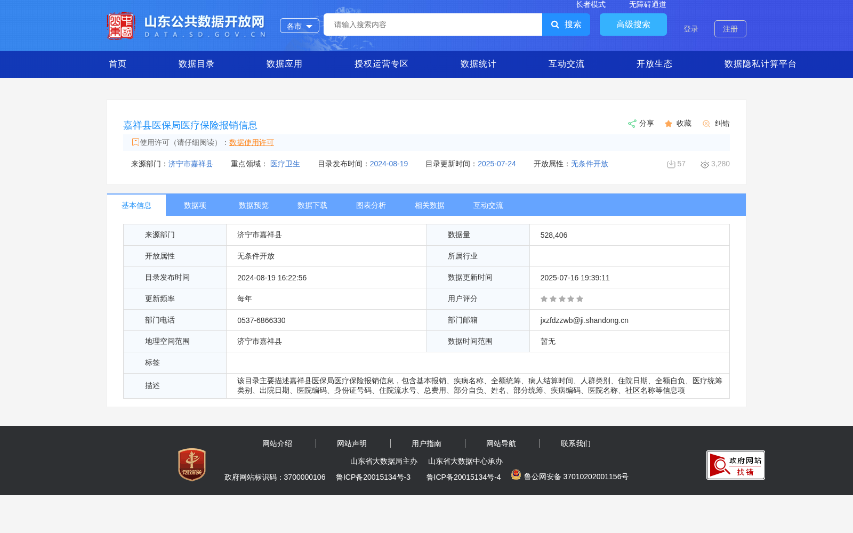Screen dimensions: 853x533
Task: Click source department 济宁市嘉祥县 link
Action: [x=191, y=164]
